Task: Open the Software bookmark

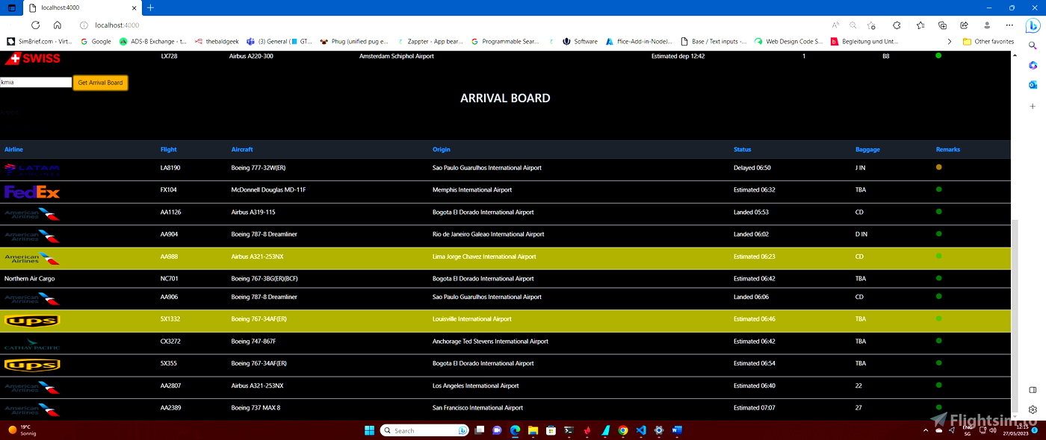Action: [x=580, y=42]
